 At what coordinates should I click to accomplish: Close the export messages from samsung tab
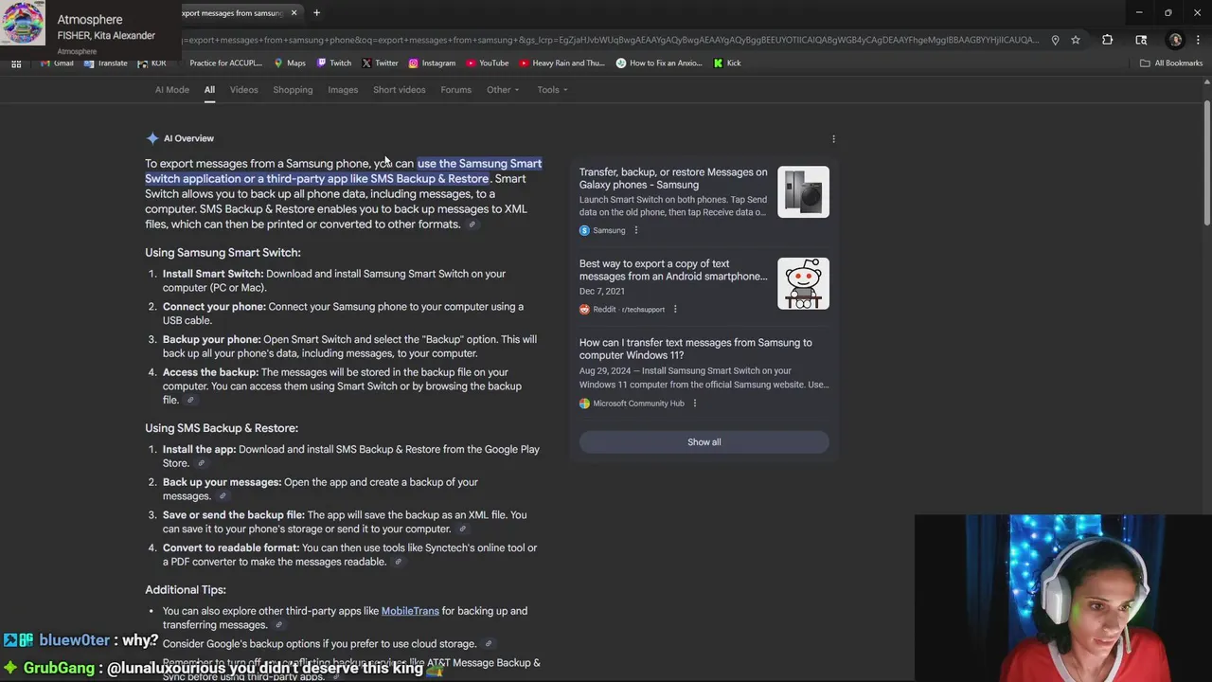294,13
